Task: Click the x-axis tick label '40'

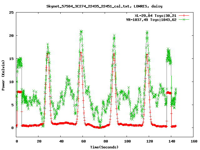Action: coord(61,141)
